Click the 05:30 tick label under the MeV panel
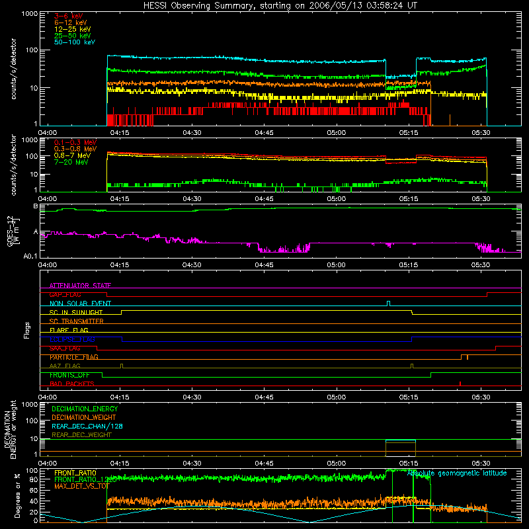 click(x=481, y=199)
